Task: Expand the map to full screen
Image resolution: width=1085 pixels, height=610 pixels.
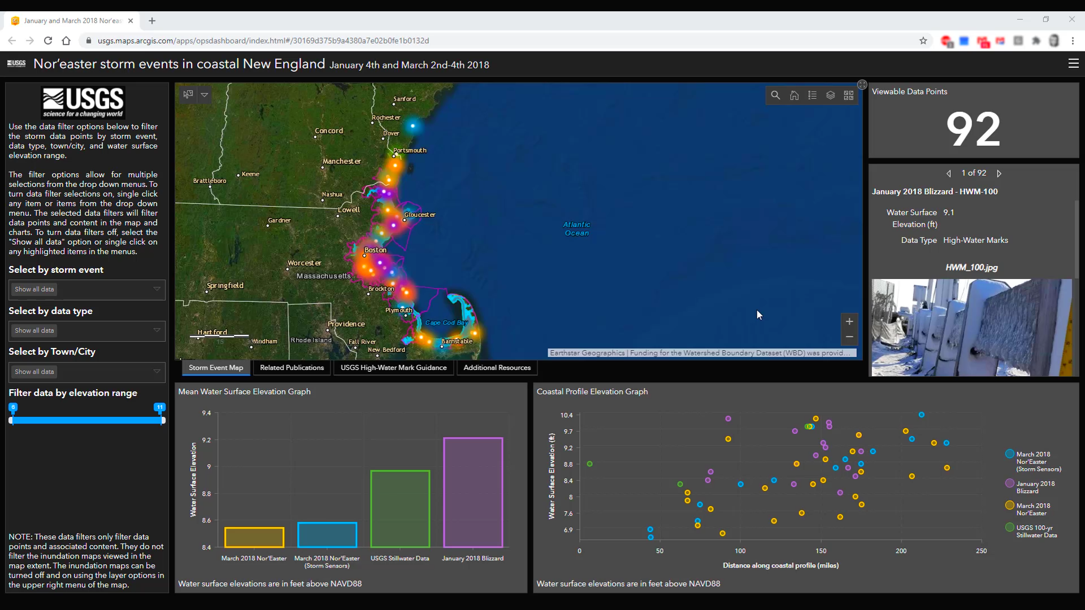Action: (862, 85)
